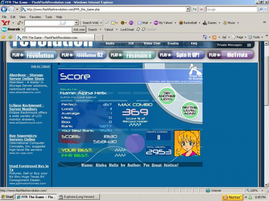
Task: Click Play Flash Flash Revolution button
Action: [x=34, y=55]
